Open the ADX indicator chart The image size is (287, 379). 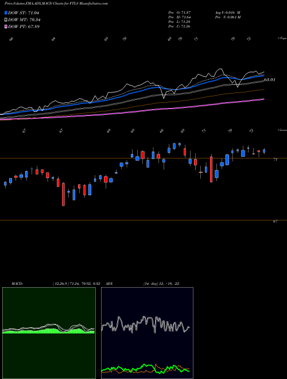[147, 333]
